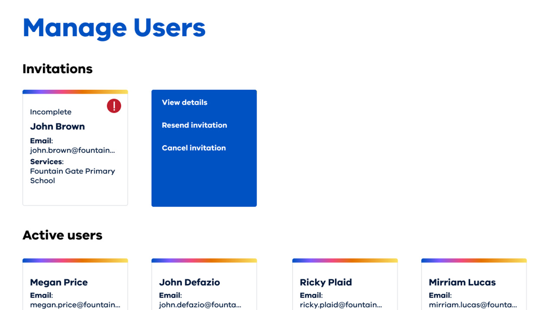554x310 pixels.
Task: Click Megan Price's email address
Action: click(x=75, y=305)
